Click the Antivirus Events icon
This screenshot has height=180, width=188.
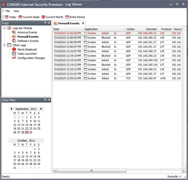14,32
